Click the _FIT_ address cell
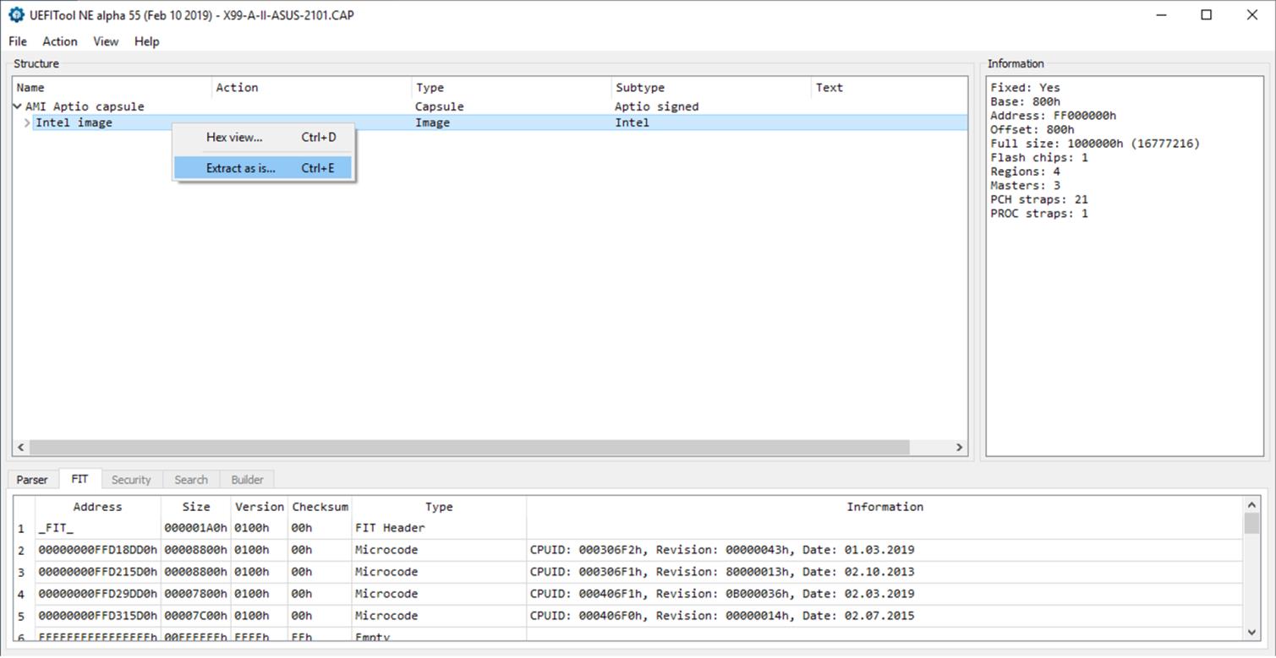The image size is (1276, 658). pos(98,528)
